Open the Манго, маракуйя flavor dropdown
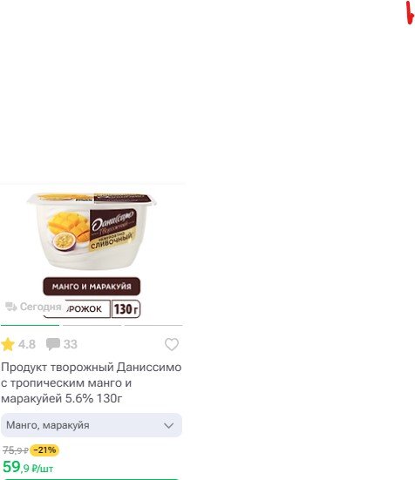The image size is (415, 480). click(92, 425)
